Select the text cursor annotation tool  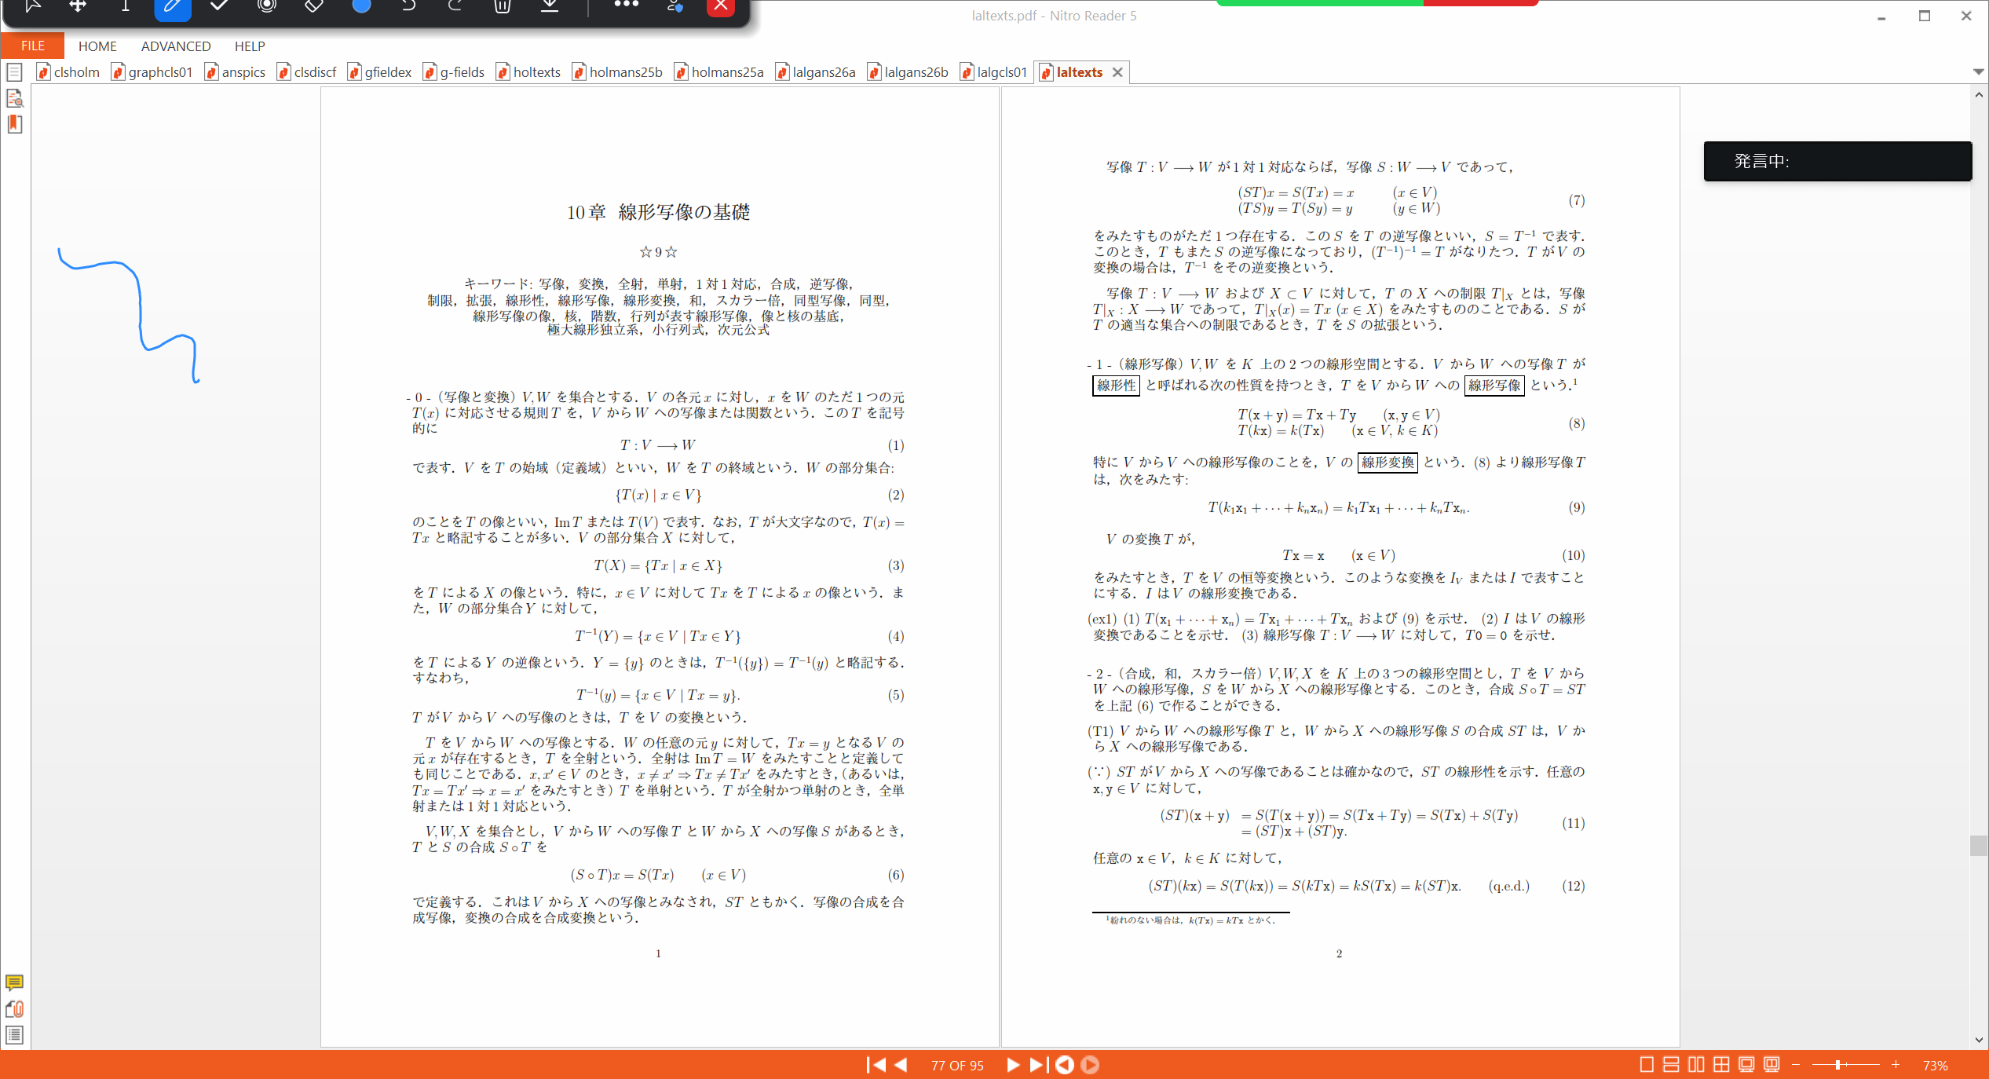125,6
